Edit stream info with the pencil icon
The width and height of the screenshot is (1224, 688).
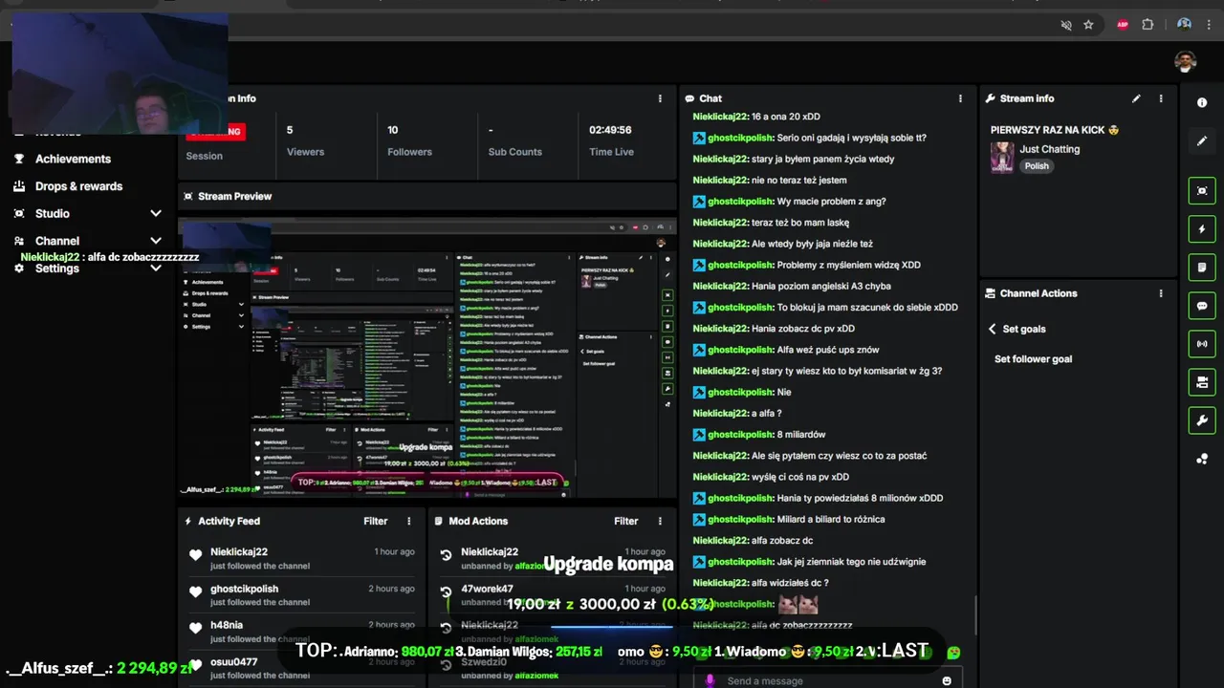coord(1136,98)
